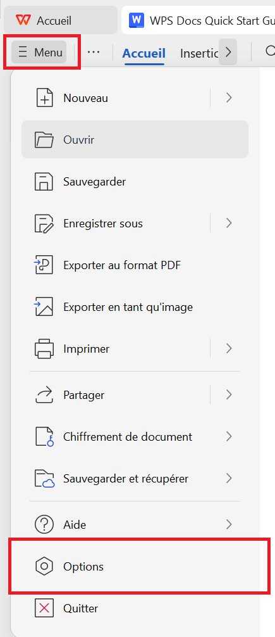Expand the Aide submenu chevron
275x637 pixels.
229,524
